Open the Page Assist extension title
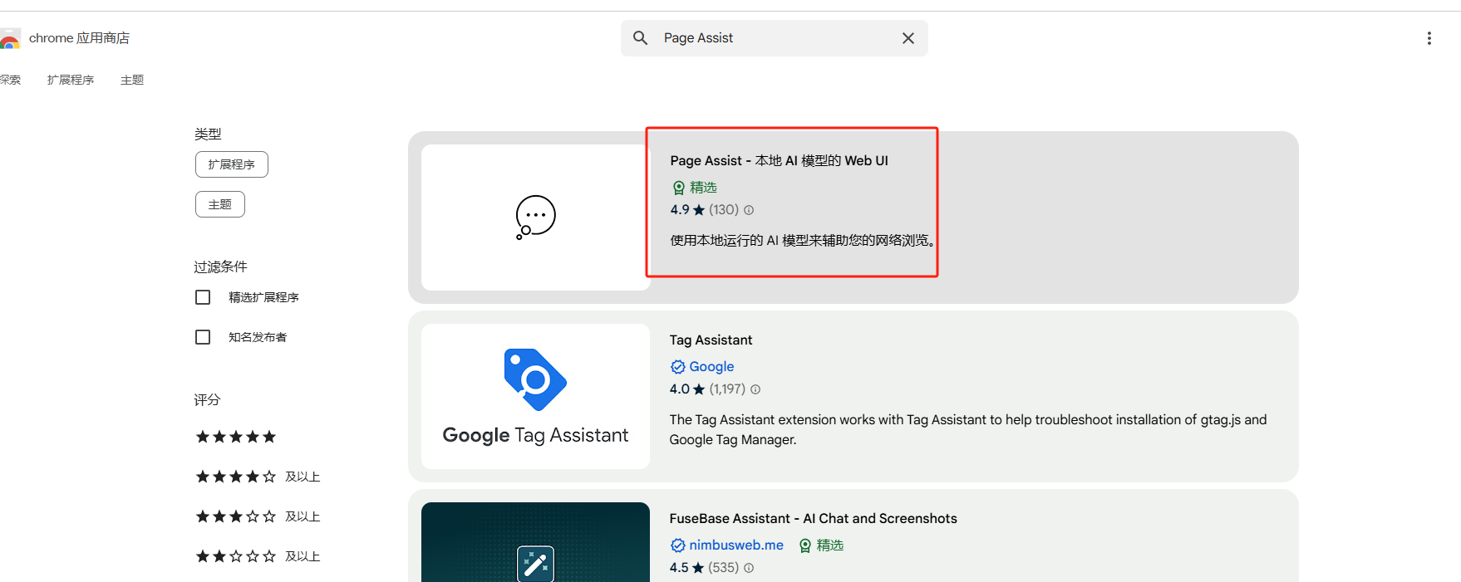The image size is (1461, 582). [779, 160]
